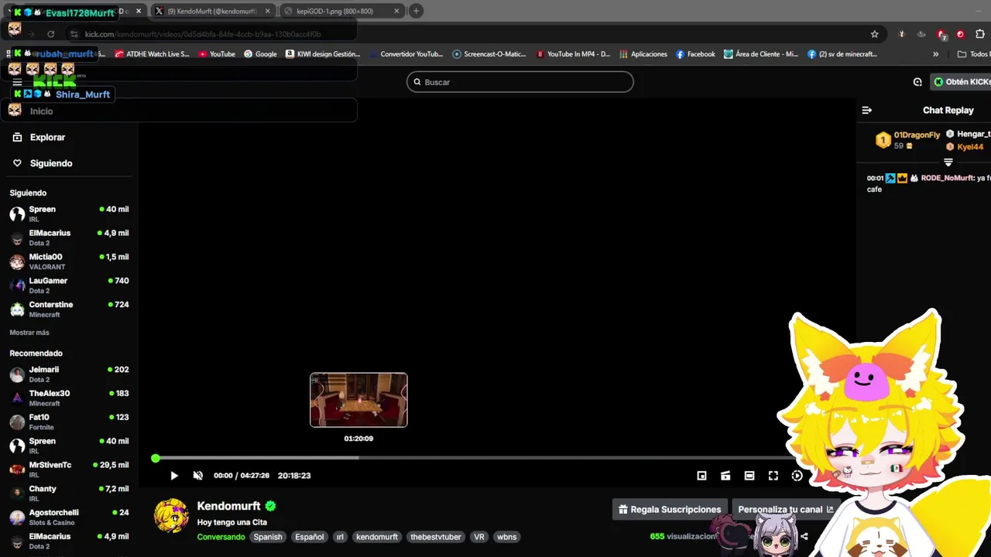This screenshot has width=991, height=557.
Task: Click Regala Suscripciones button
Action: tap(670, 509)
